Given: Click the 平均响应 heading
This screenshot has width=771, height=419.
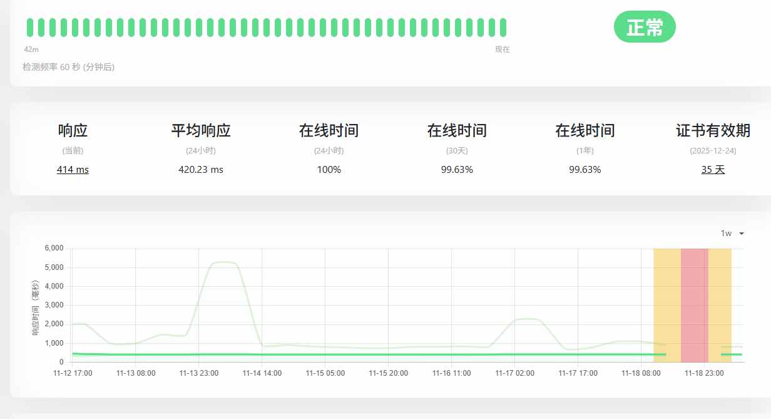Looking at the screenshot, I should [x=201, y=130].
